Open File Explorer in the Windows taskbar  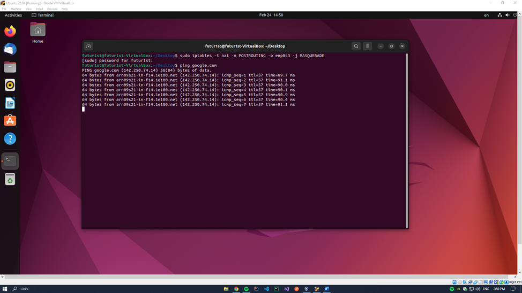pos(226,289)
